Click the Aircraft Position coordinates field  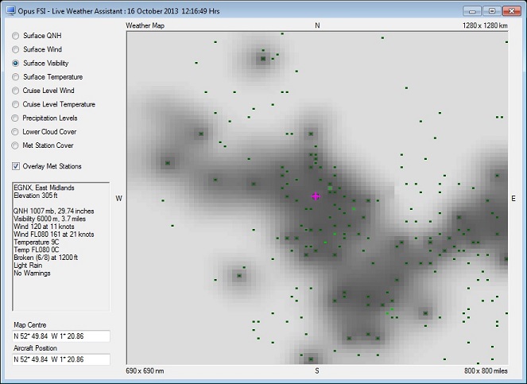(60, 359)
